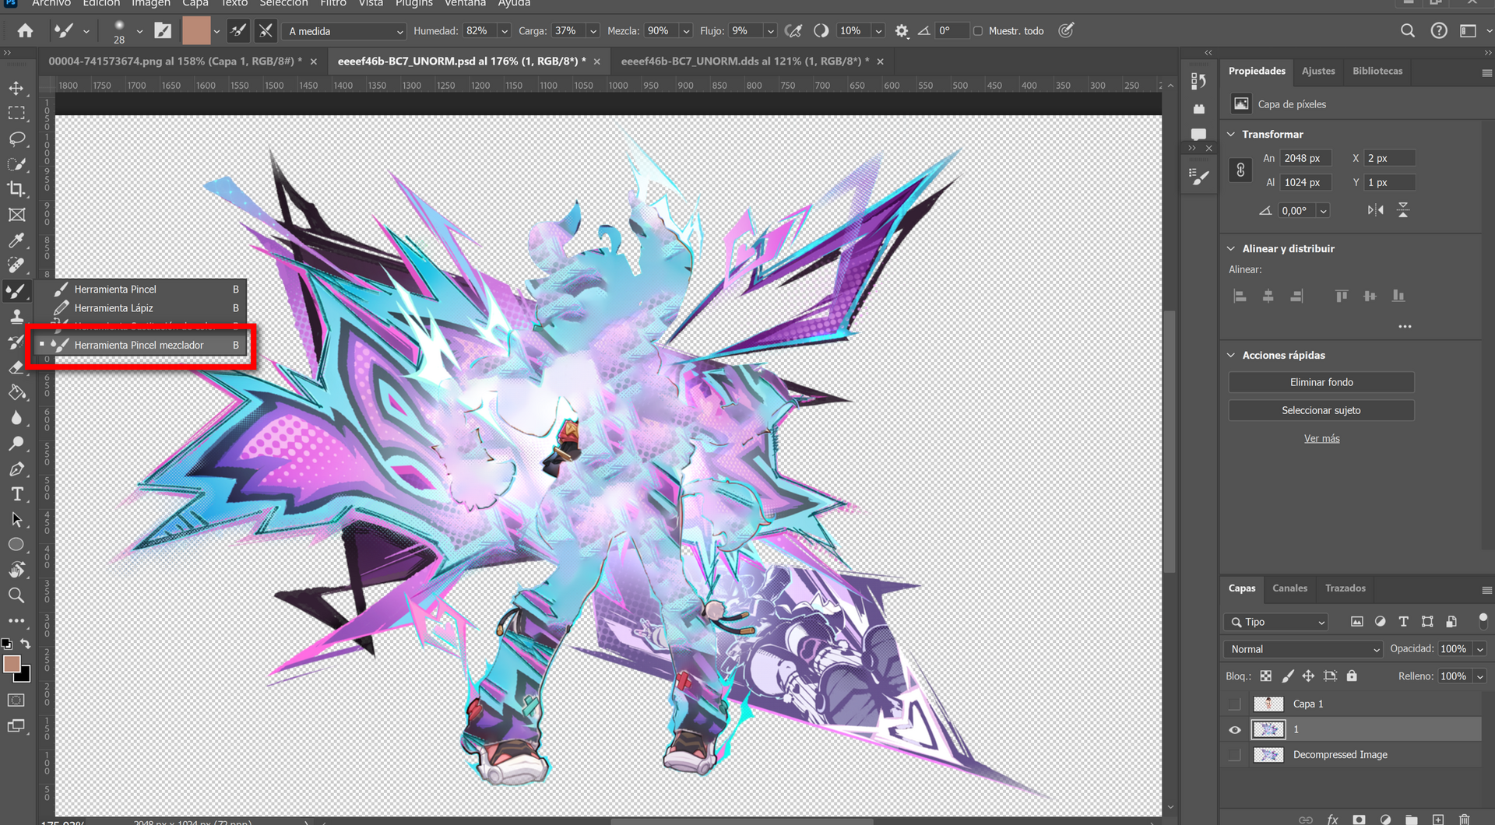Select the Eyedropper tool
This screenshot has width=1495, height=825.
(16, 240)
